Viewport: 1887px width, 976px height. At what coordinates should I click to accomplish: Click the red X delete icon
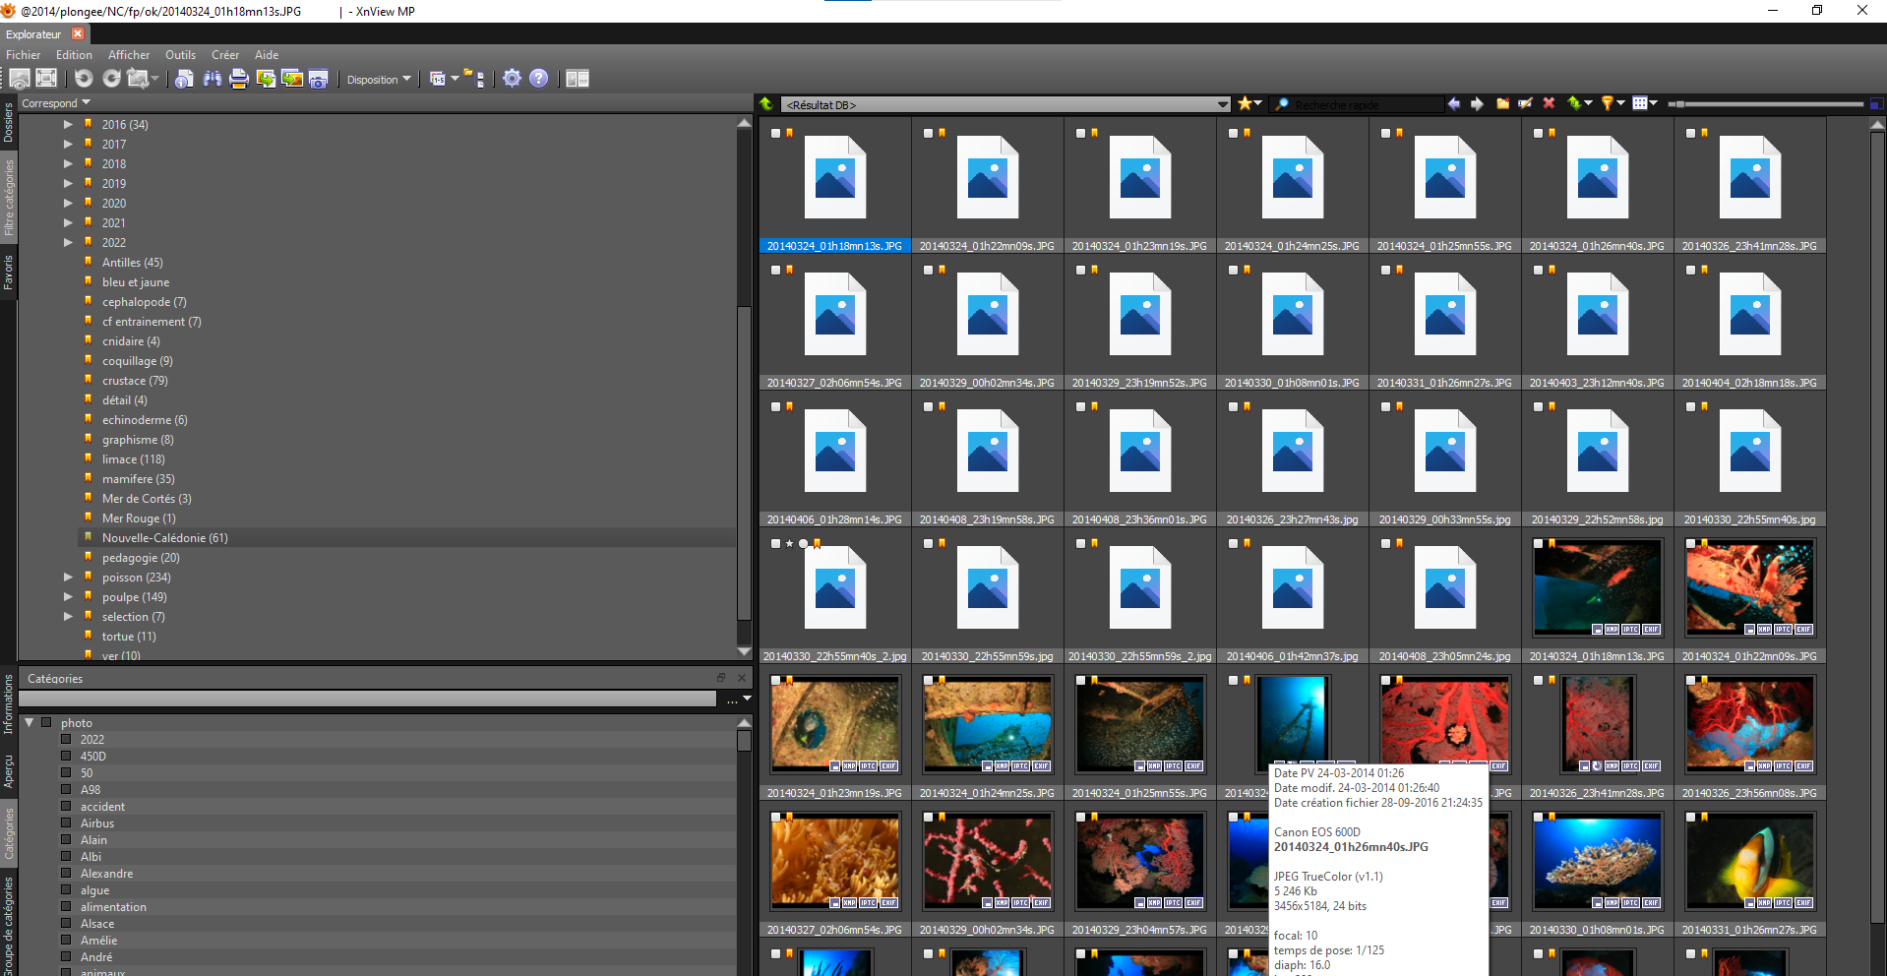coord(1549,103)
